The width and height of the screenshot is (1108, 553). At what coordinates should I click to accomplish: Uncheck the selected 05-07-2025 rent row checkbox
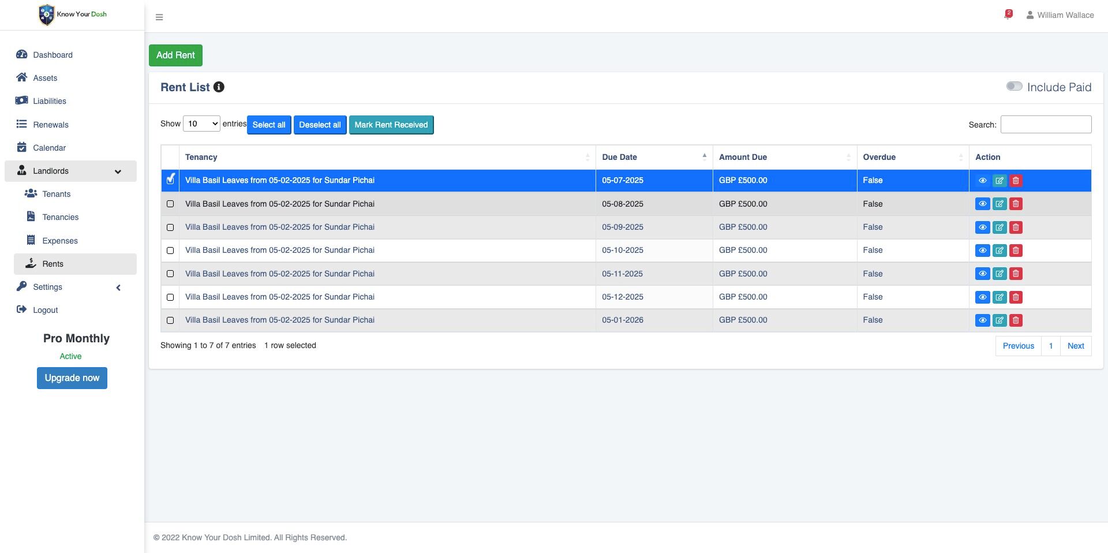pos(170,180)
